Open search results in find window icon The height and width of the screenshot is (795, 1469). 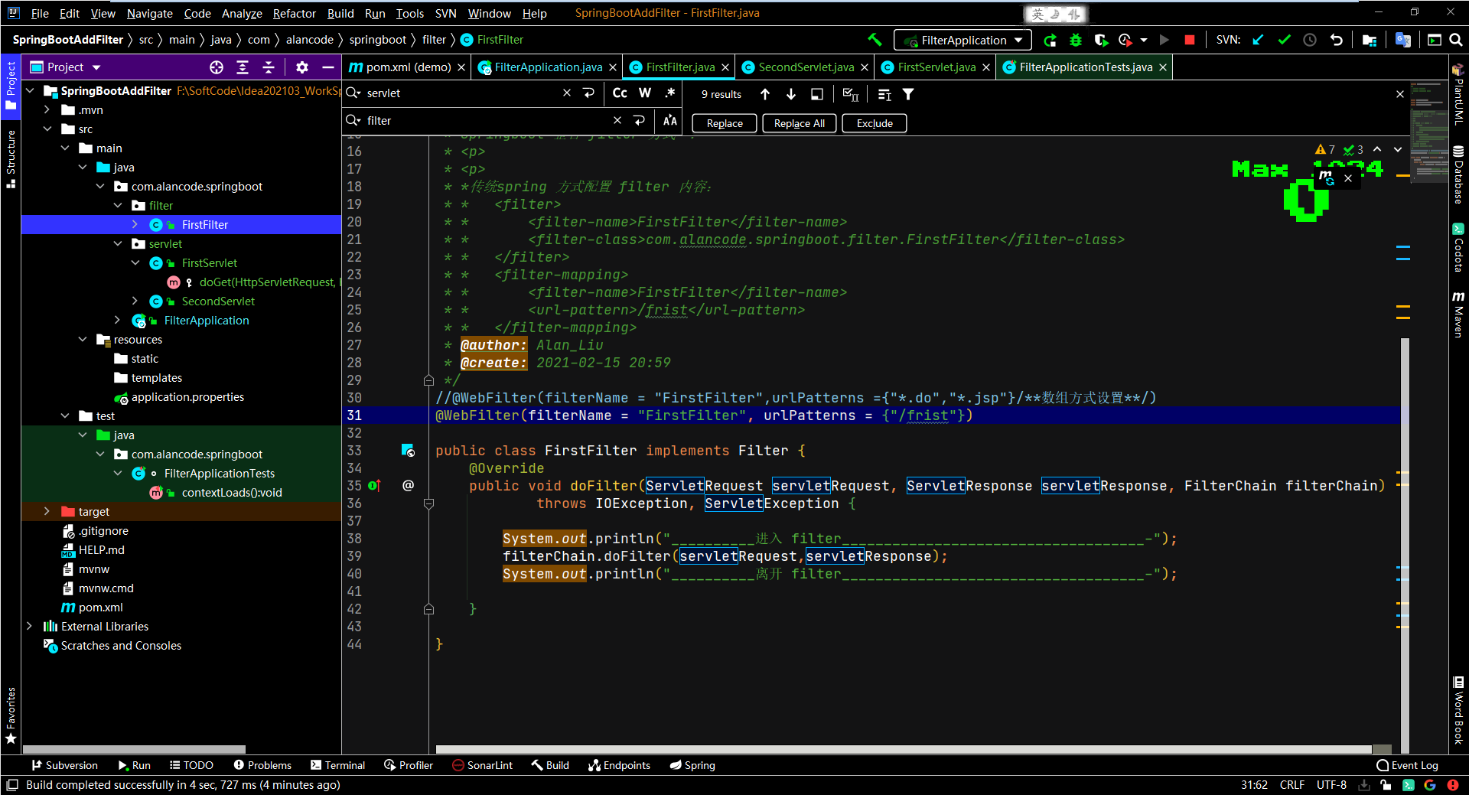(x=817, y=94)
